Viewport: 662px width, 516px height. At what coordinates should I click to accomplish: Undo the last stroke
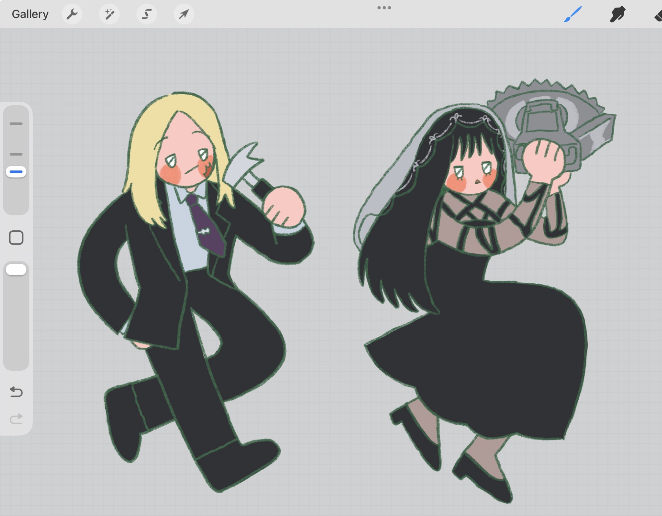16,392
